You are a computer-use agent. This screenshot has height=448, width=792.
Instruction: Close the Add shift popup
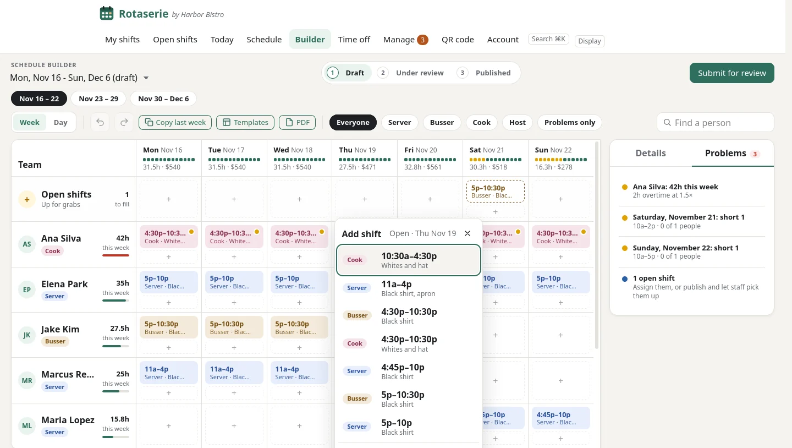[x=468, y=233]
